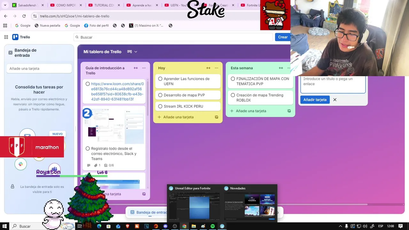Switch to the COMO IMPOR YouTube tab
This screenshot has width=409, height=230.
coord(66,5)
